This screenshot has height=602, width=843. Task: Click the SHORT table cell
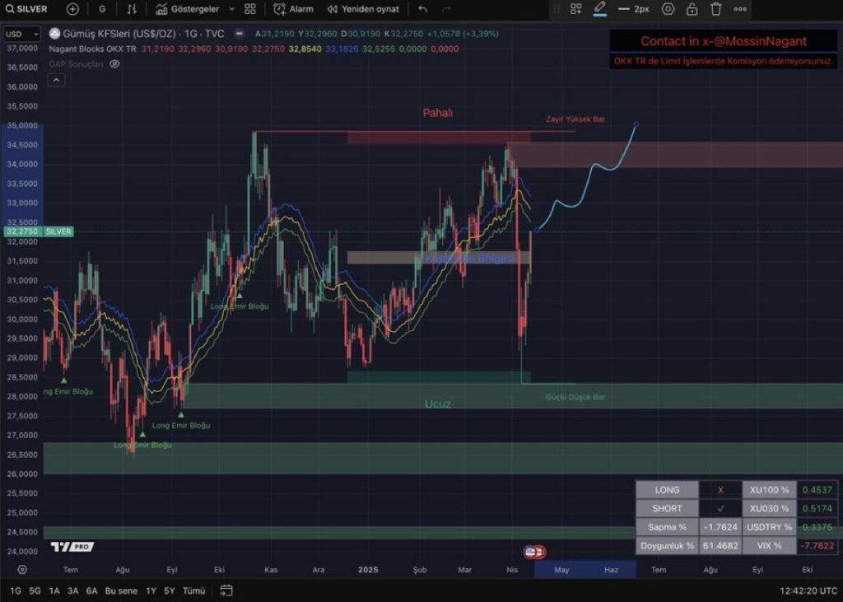pos(667,508)
